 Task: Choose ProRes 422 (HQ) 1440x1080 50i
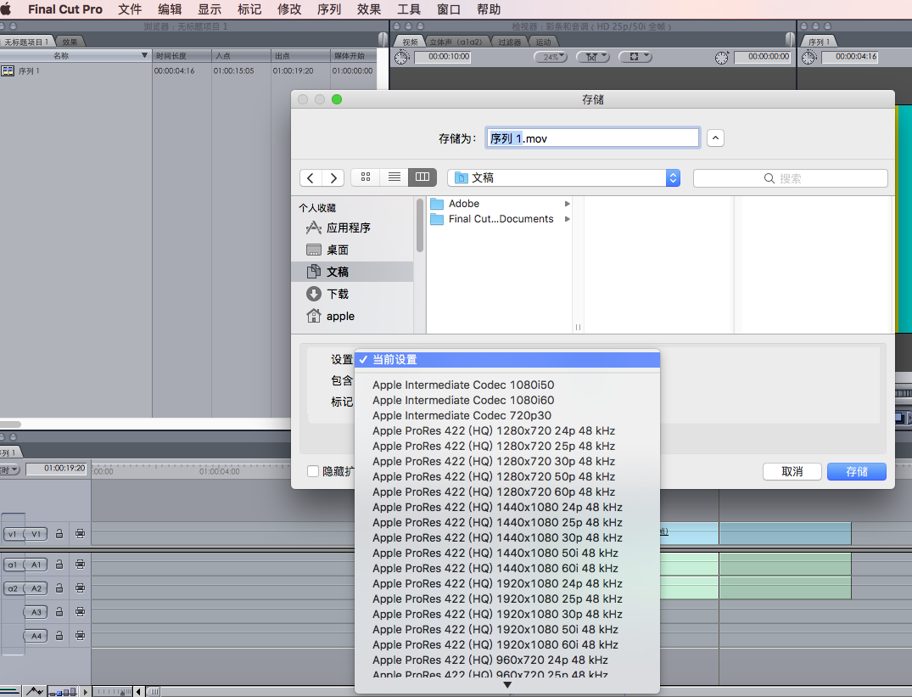[507, 554]
